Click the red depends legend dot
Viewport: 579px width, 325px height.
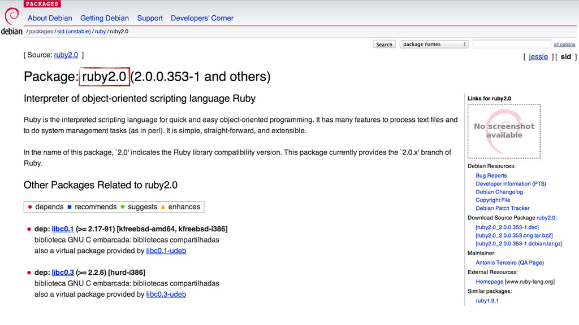(30, 207)
